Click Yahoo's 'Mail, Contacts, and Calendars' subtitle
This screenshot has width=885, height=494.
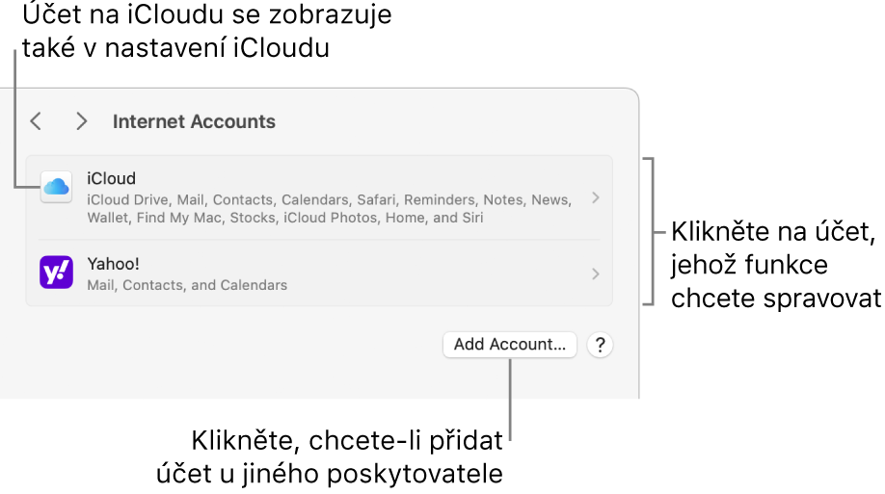(x=187, y=285)
